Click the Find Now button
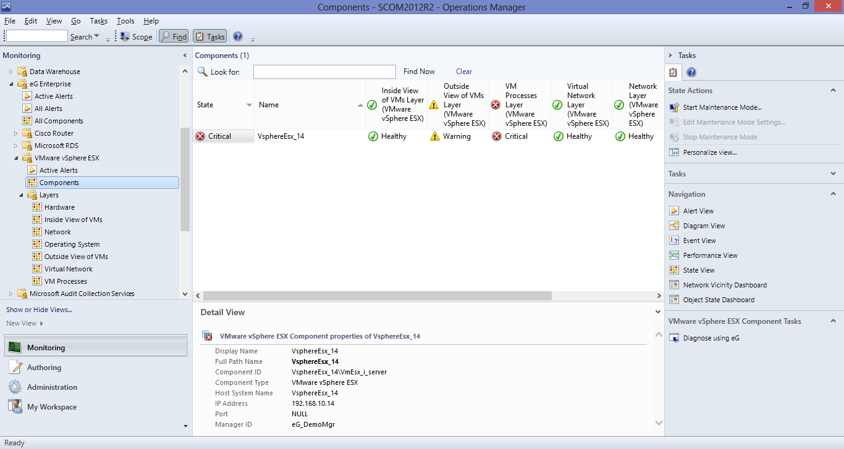 click(x=419, y=72)
